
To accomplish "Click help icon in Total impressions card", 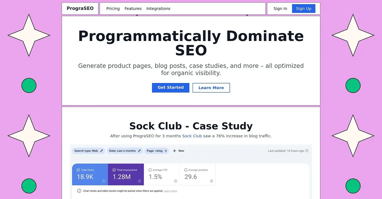I will [140, 181].
